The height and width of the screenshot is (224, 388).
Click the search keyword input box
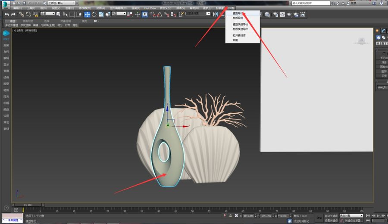tap(310, 3)
